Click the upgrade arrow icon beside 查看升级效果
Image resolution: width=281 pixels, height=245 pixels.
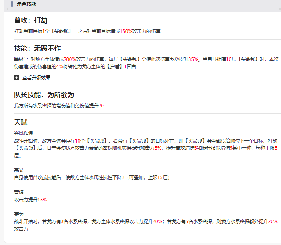pos(17,78)
